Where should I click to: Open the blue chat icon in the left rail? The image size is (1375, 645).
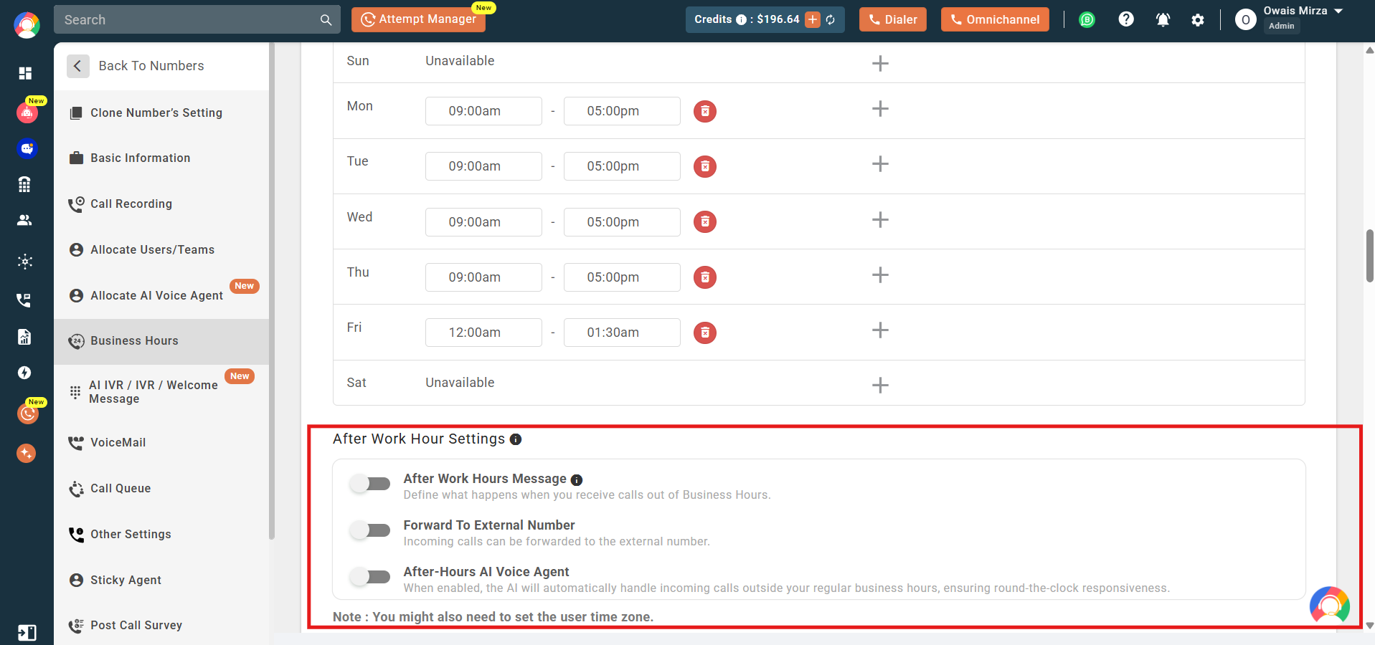coord(27,148)
